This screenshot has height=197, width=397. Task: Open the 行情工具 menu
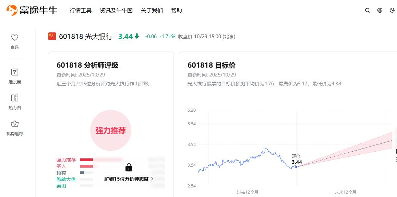[x=81, y=11]
